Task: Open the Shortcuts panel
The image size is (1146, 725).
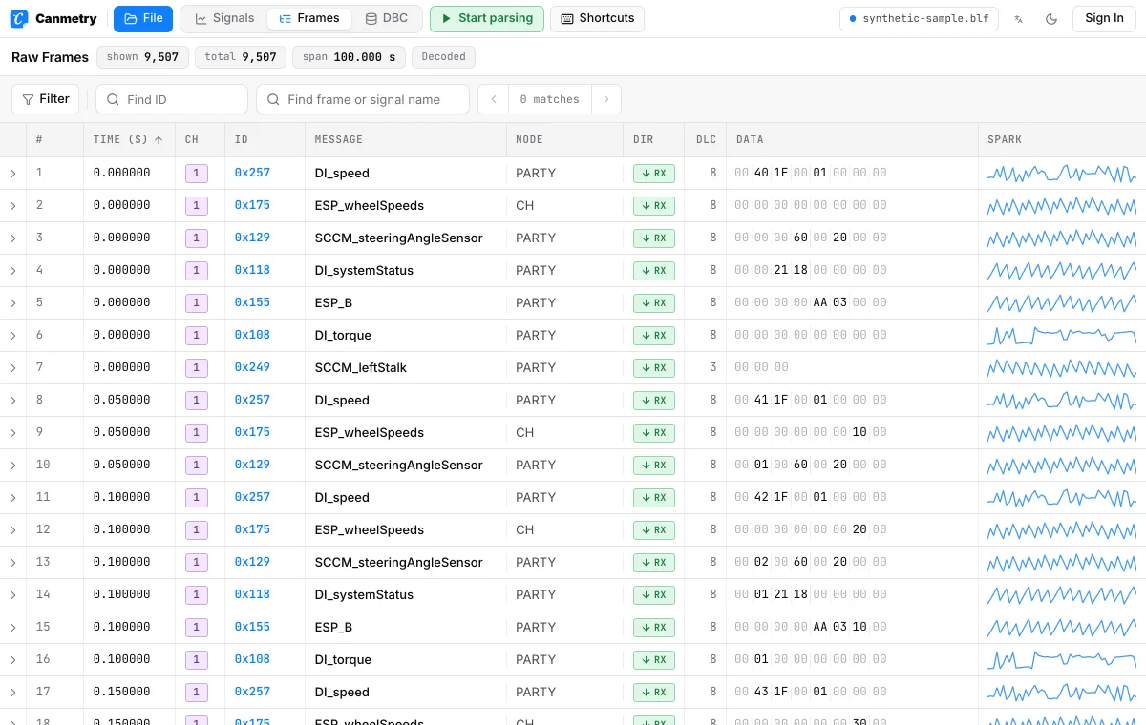Action: pyautogui.click(x=597, y=19)
